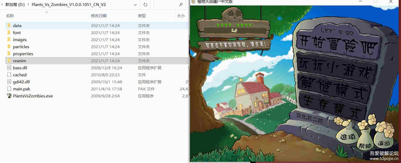
Task: Click the images folder icon
Action: (x=9, y=40)
